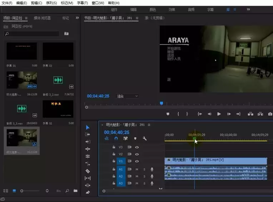Toggle track lock on V2

(114, 154)
